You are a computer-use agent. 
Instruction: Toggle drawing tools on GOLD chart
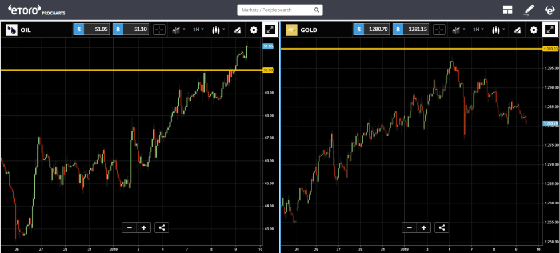tap(517, 30)
